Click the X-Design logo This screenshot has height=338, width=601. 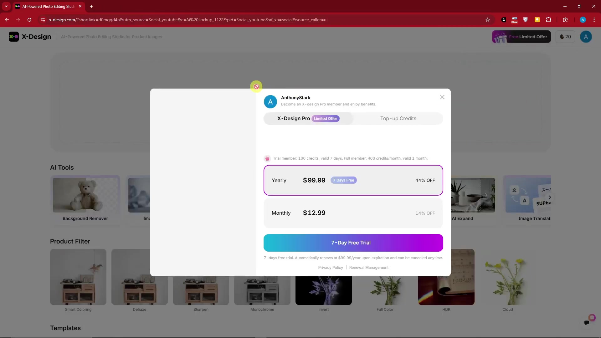(x=30, y=37)
